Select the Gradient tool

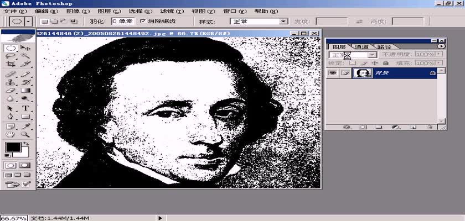pos(26,91)
